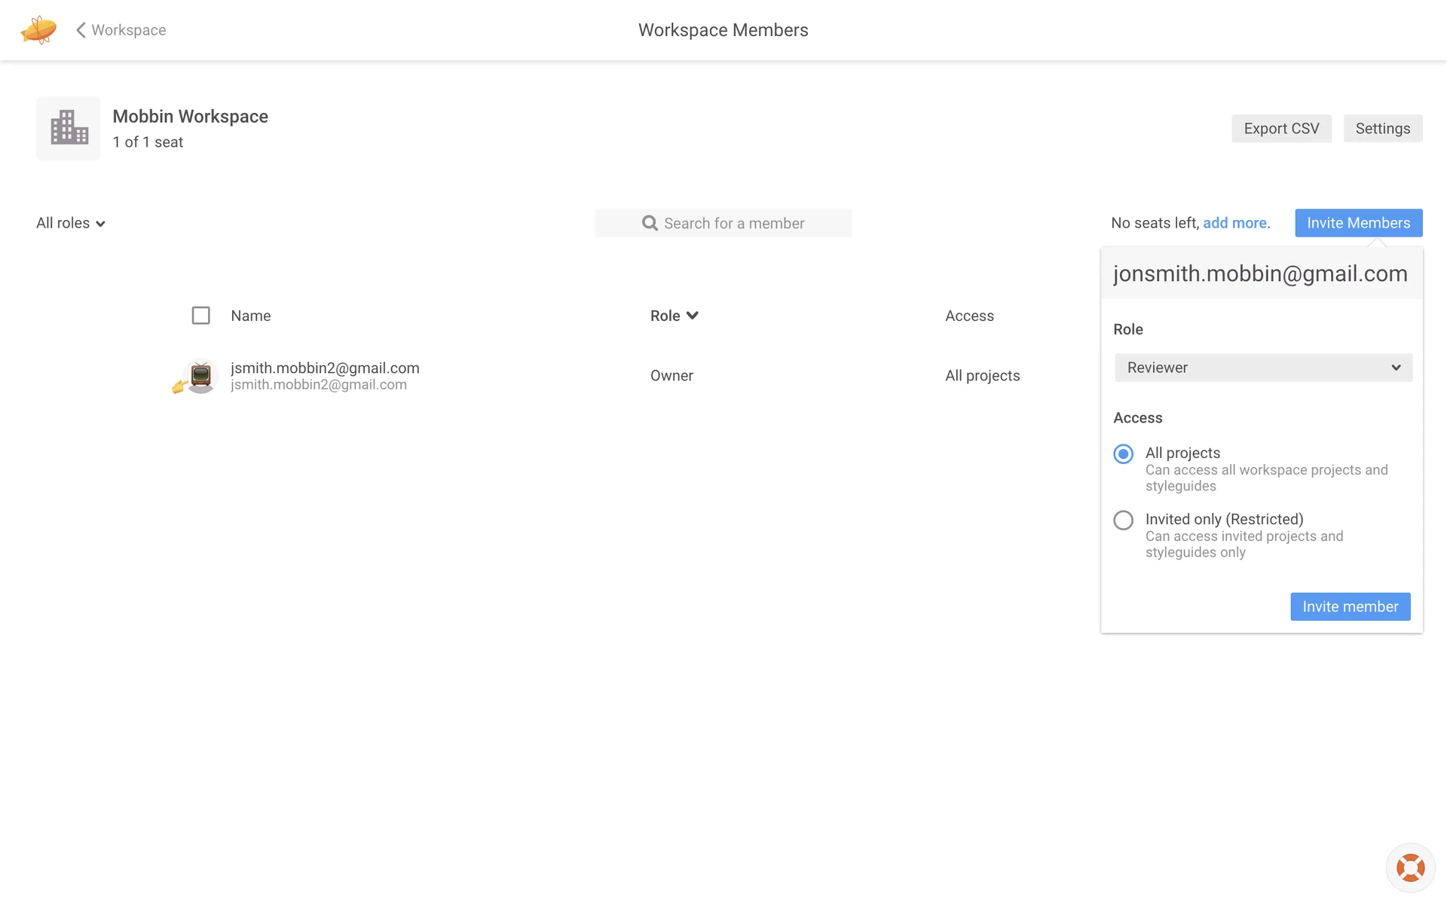Click the magnifier search icon
Screen dimensions: 1447x904
point(650,223)
